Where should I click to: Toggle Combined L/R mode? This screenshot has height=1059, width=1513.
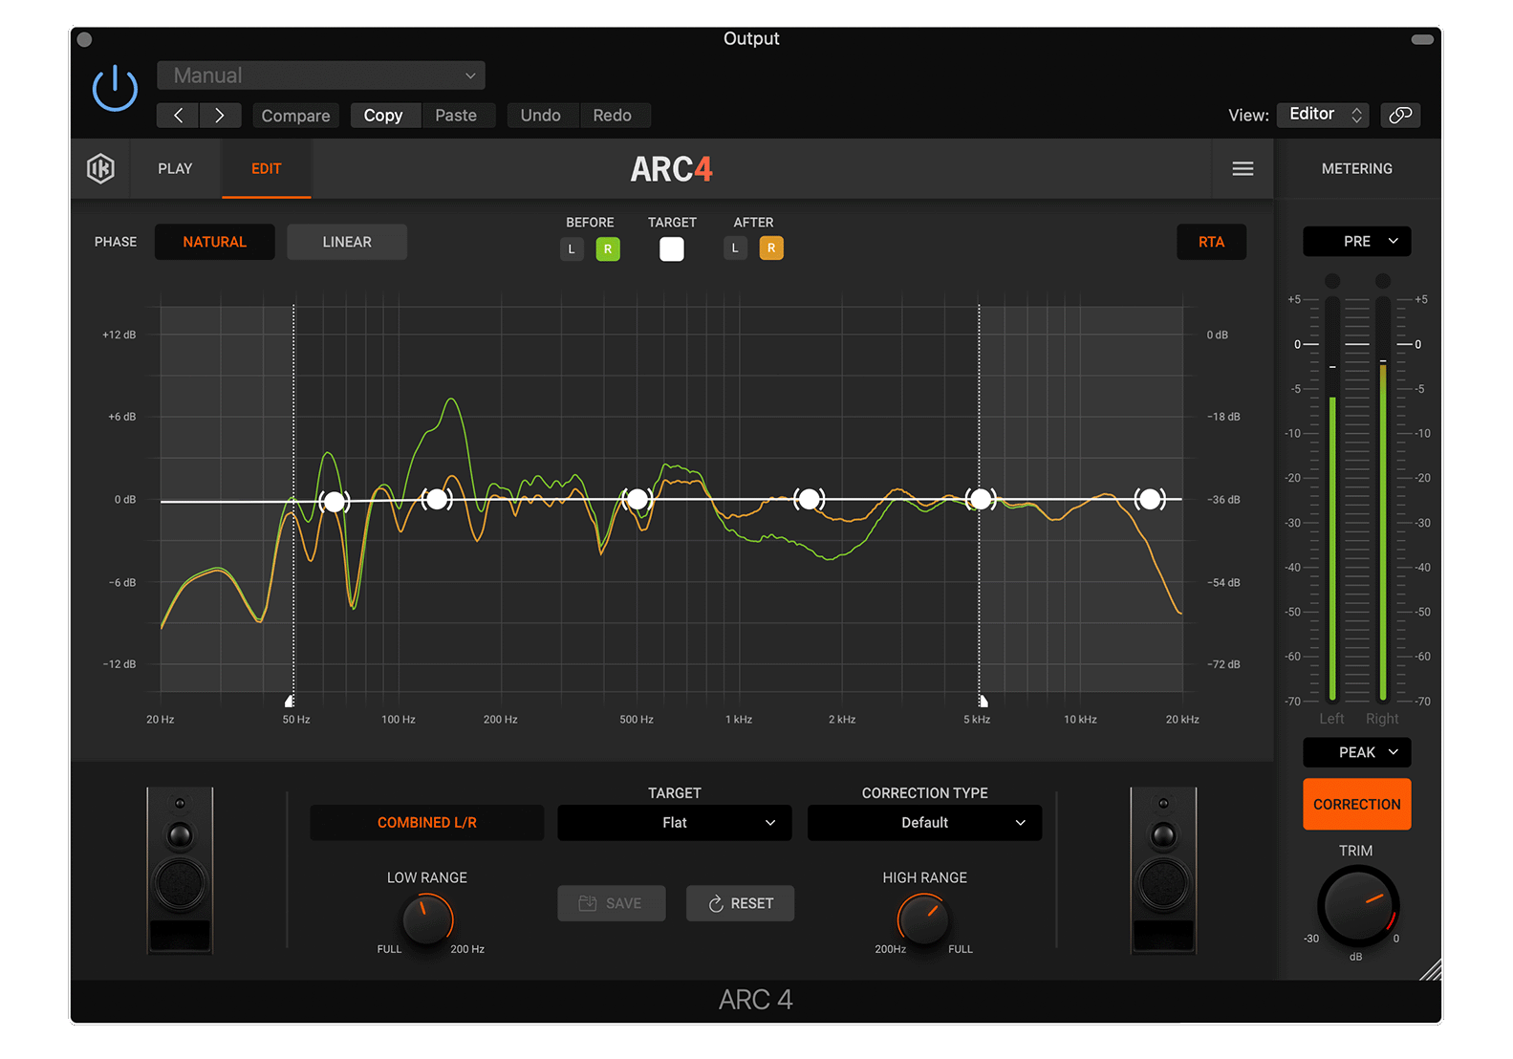426,822
